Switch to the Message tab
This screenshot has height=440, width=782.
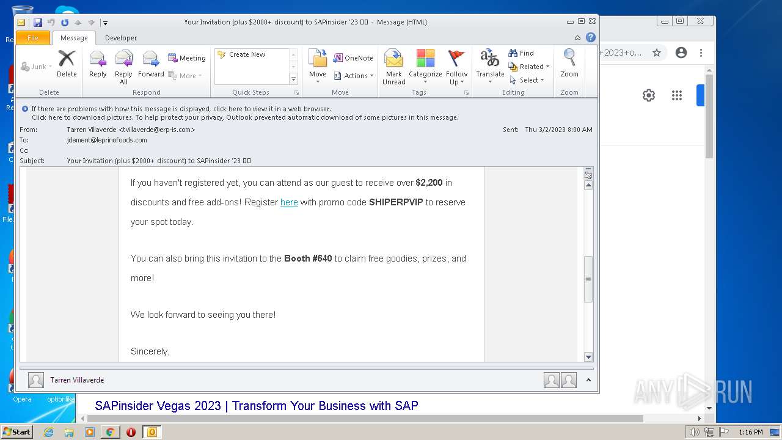[74, 38]
